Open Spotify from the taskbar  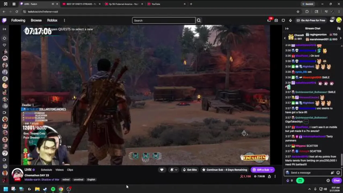pyautogui.click(x=53, y=189)
